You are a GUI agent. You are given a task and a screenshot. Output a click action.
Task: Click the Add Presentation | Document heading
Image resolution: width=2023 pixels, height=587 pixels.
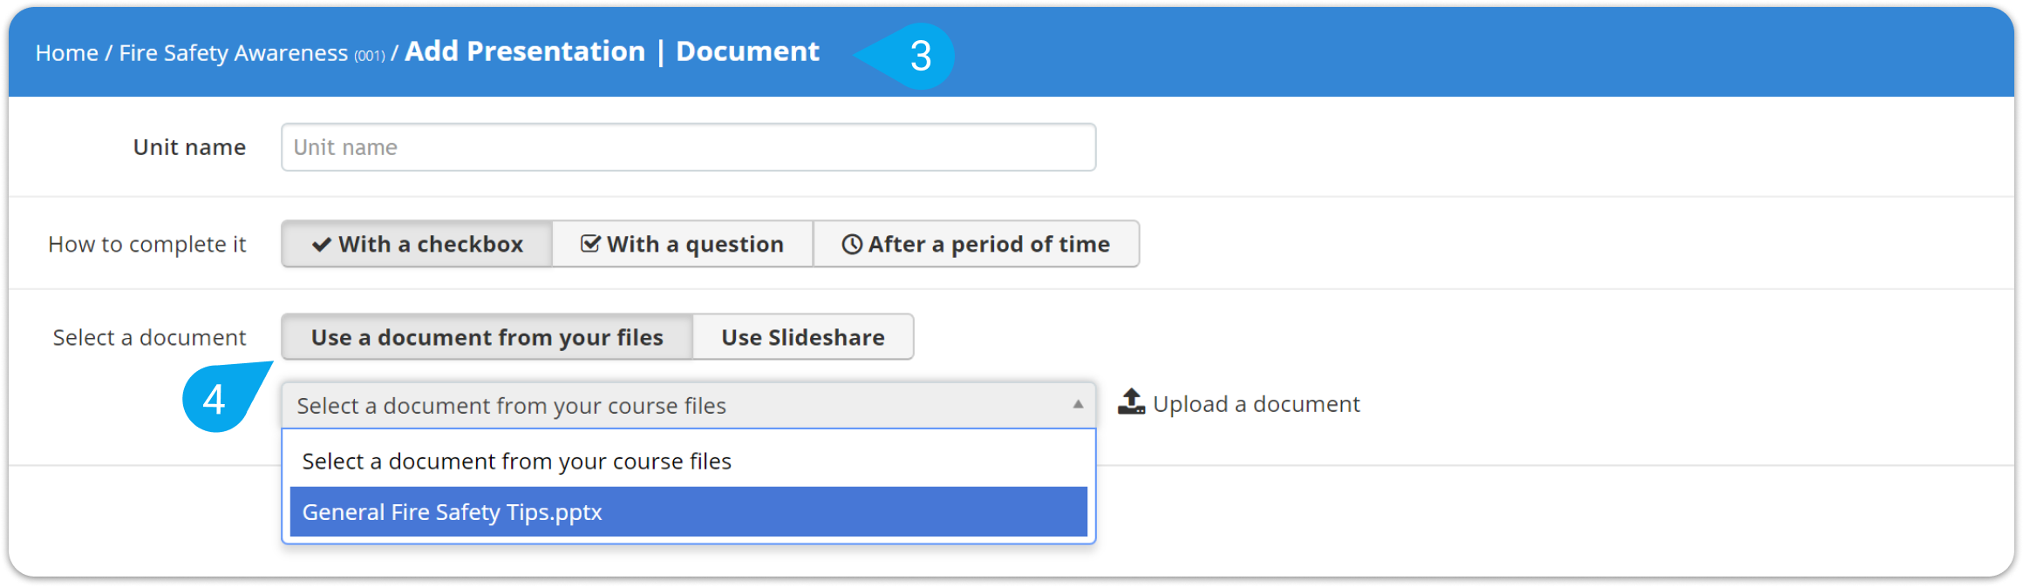pos(612,51)
